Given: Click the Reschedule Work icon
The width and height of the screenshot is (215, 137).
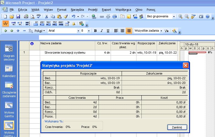Looking at the screenshot, I should (x=20, y=24).
